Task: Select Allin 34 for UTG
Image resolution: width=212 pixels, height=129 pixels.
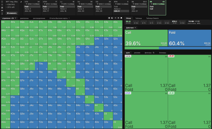Action: click(28, 11)
